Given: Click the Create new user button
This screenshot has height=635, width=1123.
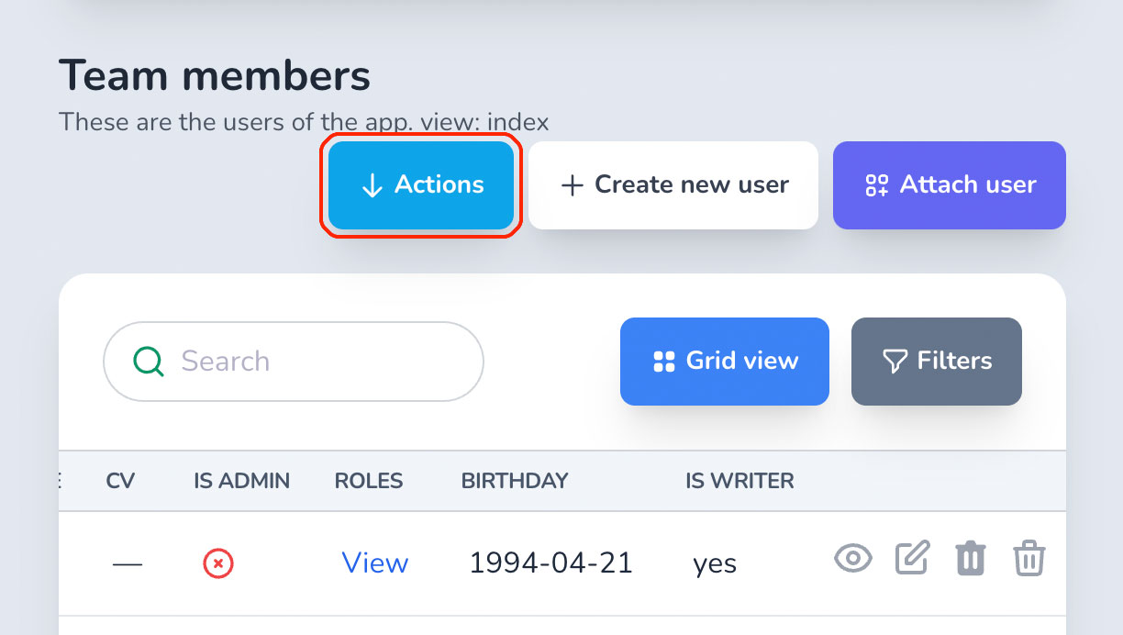Looking at the screenshot, I should click(673, 185).
